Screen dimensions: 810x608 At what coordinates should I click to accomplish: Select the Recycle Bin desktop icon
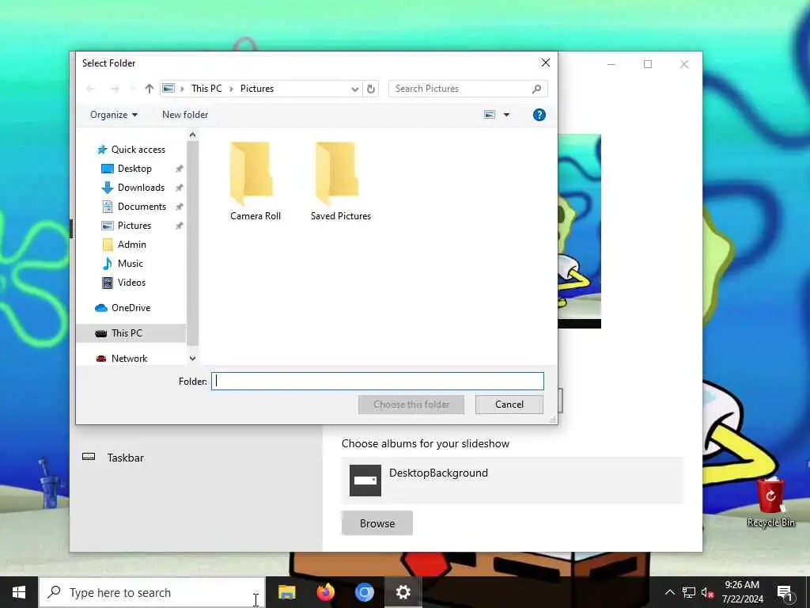point(770,503)
